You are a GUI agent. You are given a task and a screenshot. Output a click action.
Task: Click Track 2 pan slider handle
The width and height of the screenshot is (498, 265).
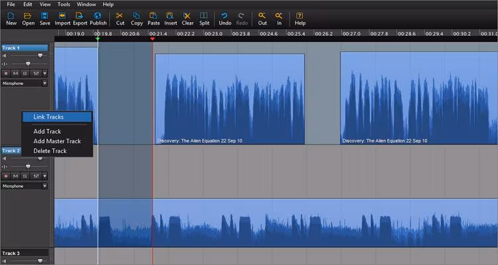[28, 166]
